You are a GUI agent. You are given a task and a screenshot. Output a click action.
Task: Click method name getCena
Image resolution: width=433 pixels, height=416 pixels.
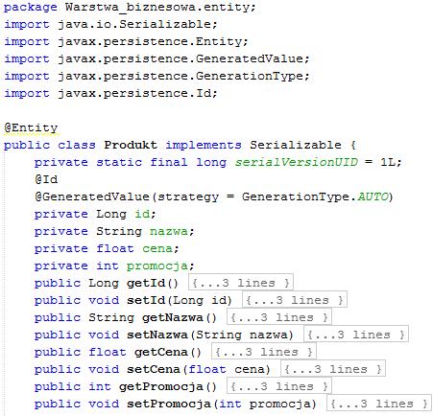161,352
